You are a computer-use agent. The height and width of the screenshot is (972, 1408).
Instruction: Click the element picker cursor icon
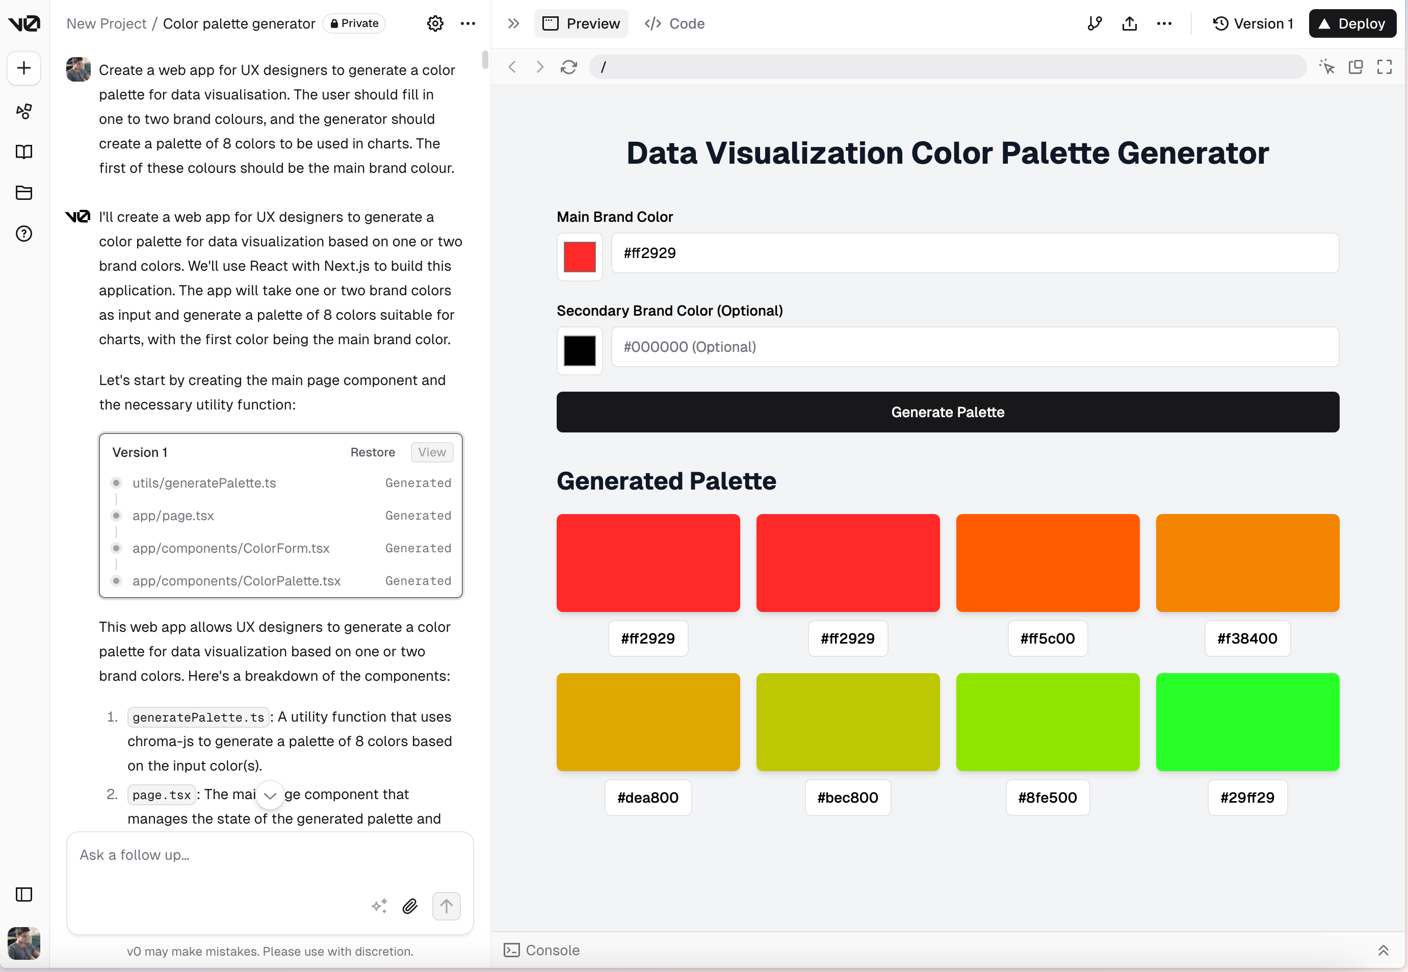(1327, 66)
